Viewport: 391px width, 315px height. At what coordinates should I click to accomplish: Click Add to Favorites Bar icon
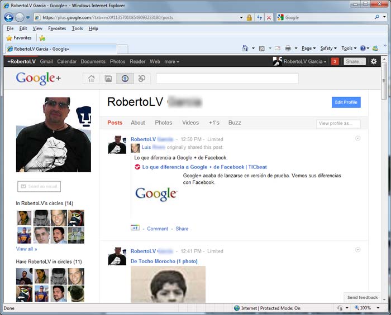42,38
